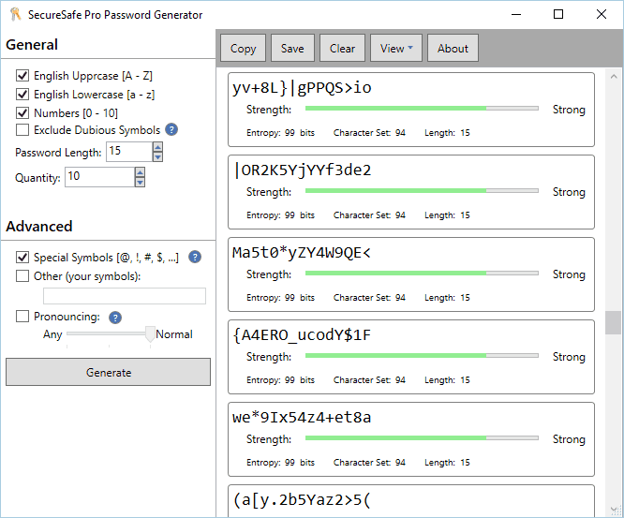
Task: Click strength bar of yv+8L}|gPPQS>io card
Action: pyautogui.click(x=422, y=109)
